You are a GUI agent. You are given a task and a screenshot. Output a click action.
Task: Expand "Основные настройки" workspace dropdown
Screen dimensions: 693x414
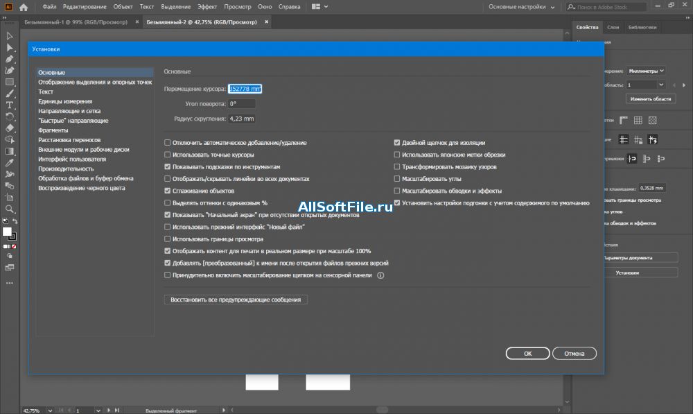point(520,7)
